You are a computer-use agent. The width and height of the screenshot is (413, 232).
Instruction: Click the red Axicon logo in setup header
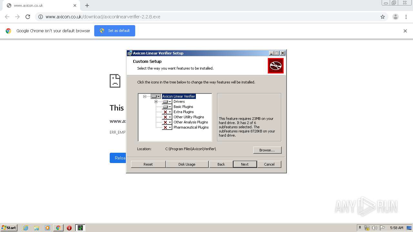276,66
